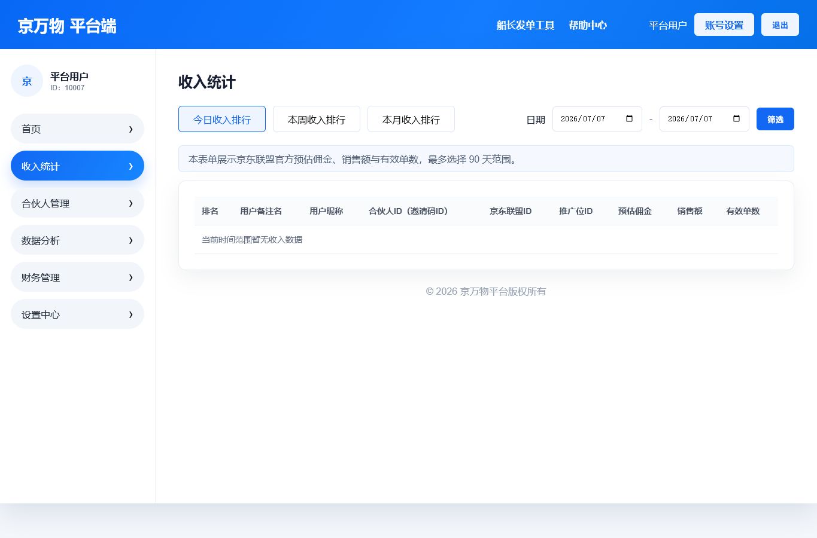Viewport: 817px width, 538px height.
Task: Click the ID: 10007 text in sidebar
Action: point(68,88)
